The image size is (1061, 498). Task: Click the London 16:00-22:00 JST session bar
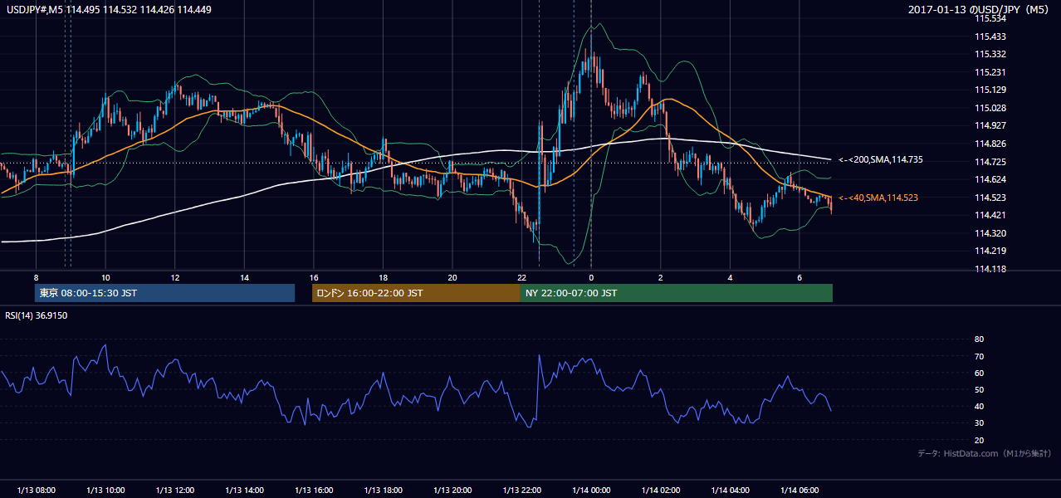pyautogui.click(x=416, y=293)
